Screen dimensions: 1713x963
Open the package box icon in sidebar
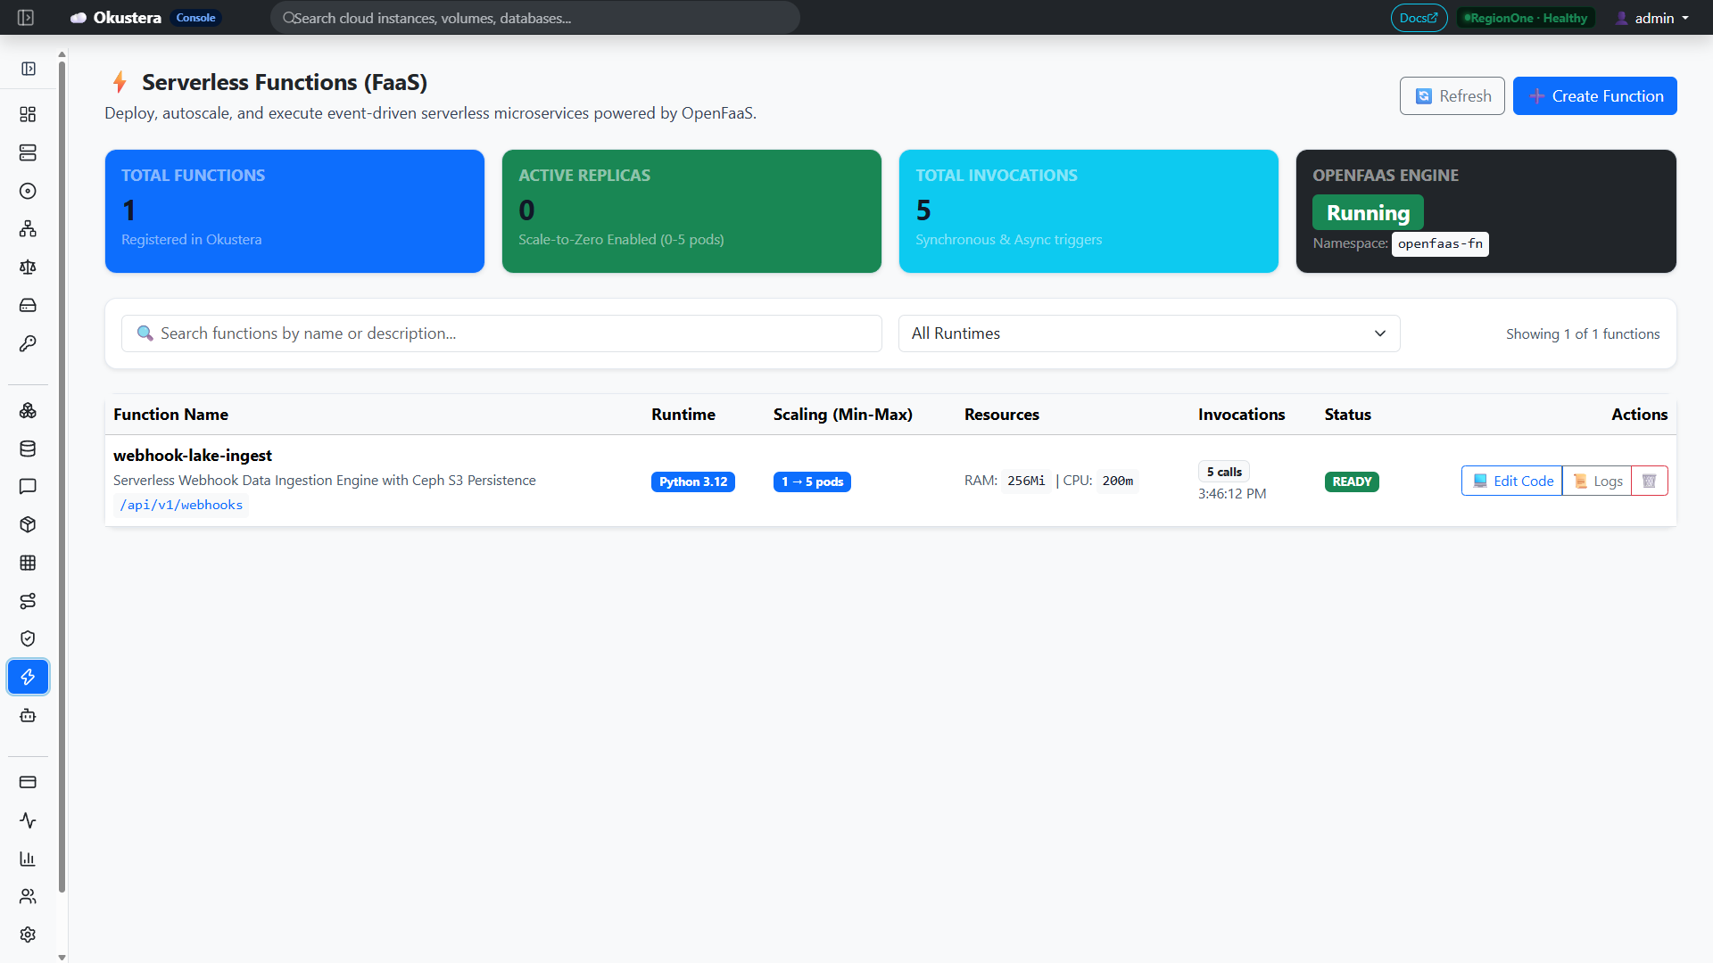click(x=28, y=524)
